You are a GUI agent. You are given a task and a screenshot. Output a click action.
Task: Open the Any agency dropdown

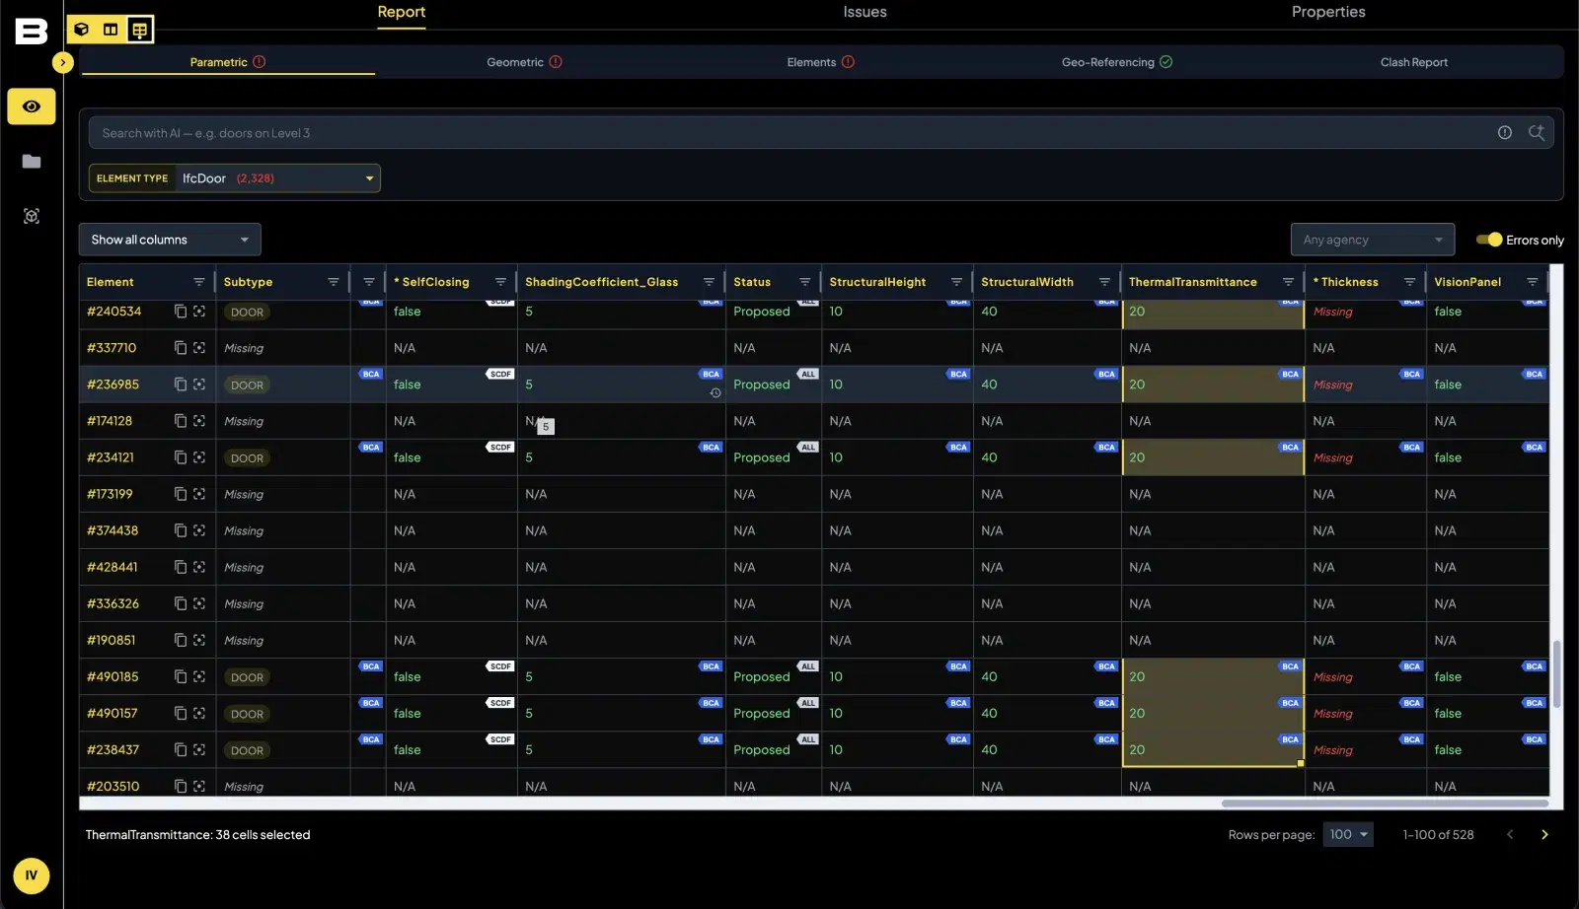(x=1373, y=240)
